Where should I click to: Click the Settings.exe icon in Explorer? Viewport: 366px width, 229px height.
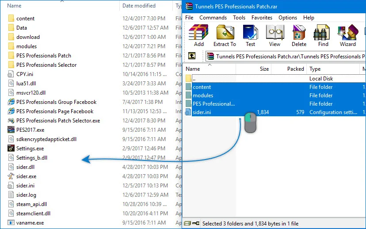pyautogui.click(x=11, y=148)
